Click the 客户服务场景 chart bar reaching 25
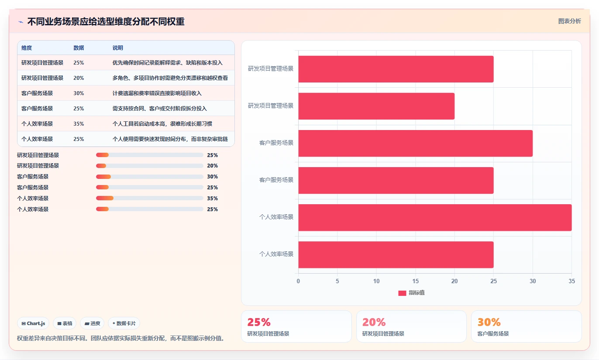 click(396, 180)
